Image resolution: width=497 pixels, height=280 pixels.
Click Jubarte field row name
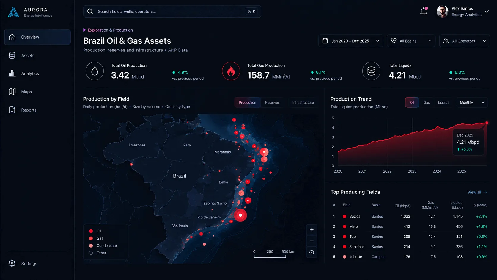[x=356, y=257]
